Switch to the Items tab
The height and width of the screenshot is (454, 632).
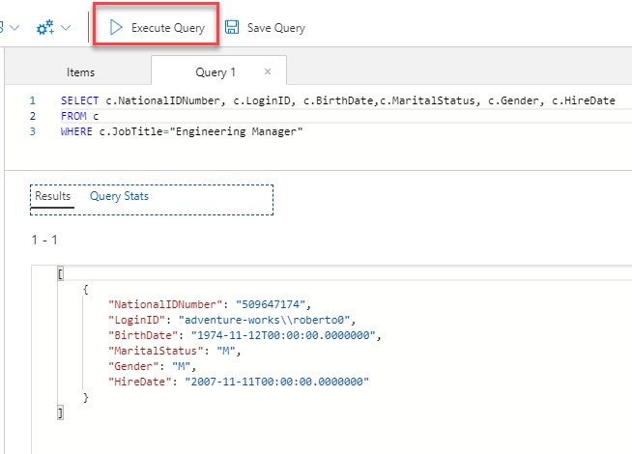(x=81, y=72)
